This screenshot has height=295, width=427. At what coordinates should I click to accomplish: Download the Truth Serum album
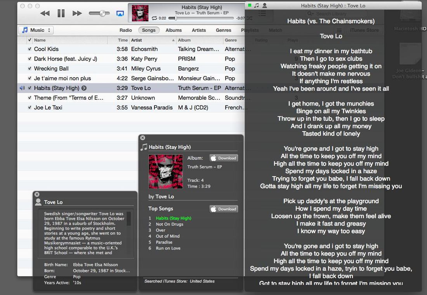click(224, 158)
